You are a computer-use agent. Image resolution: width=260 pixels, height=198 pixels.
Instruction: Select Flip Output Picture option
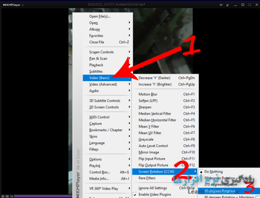click(x=165, y=165)
